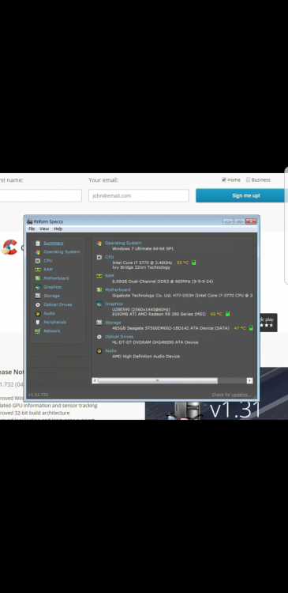Open the RAM heading link in summary
Screen dimensions: 288x593
click(x=109, y=276)
